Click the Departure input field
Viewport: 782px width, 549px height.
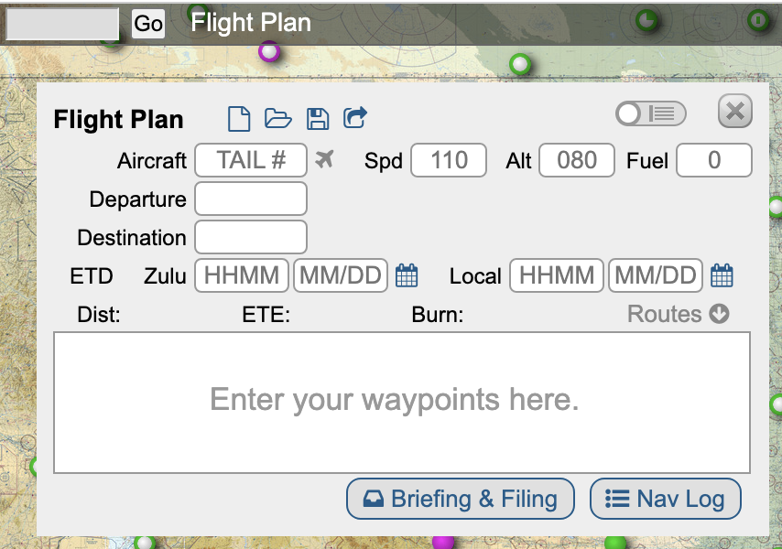tap(250, 199)
